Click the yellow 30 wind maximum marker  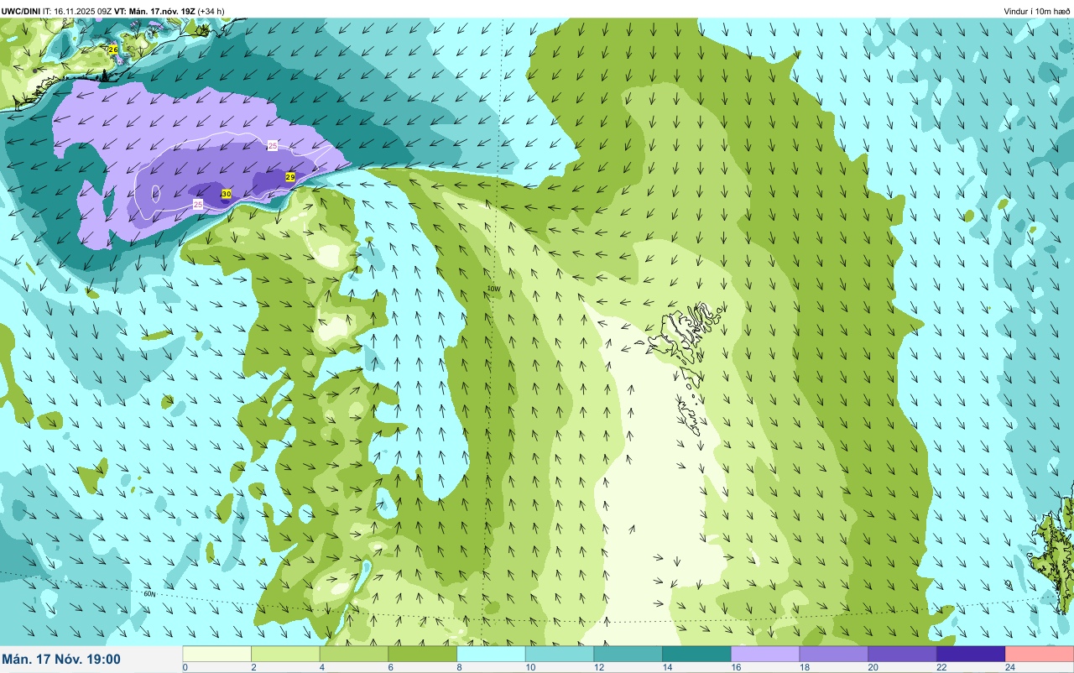(x=227, y=194)
